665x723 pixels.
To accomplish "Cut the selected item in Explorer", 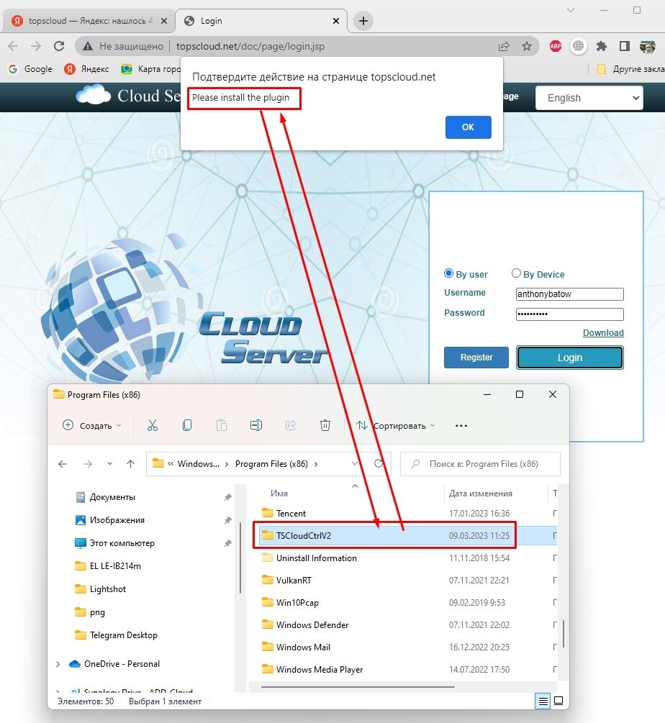I will 152,425.
